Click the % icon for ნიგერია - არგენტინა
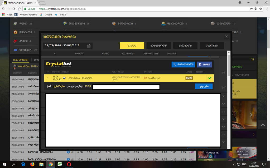Viewport: 270px width, 168px height. tap(68, 152)
